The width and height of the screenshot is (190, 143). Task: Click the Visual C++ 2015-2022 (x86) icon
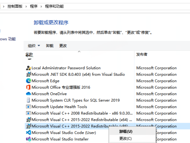tap(28, 126)
